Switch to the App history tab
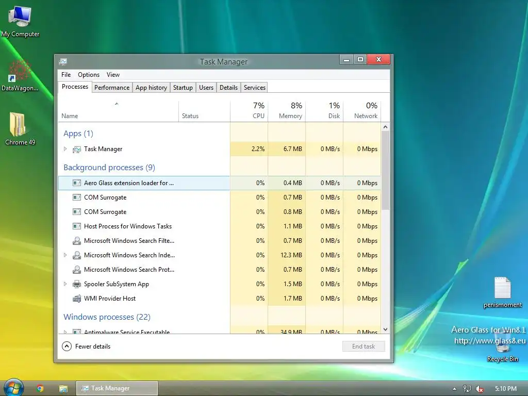The height and width of the screenshot is (396, 528). coord(151,88)
